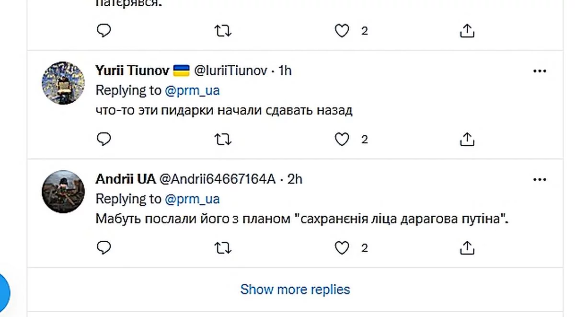The width and height of the screenshot is (575, 317).
Task: Reply icon on the topmost tweet
Action: (x=104, y=31)
